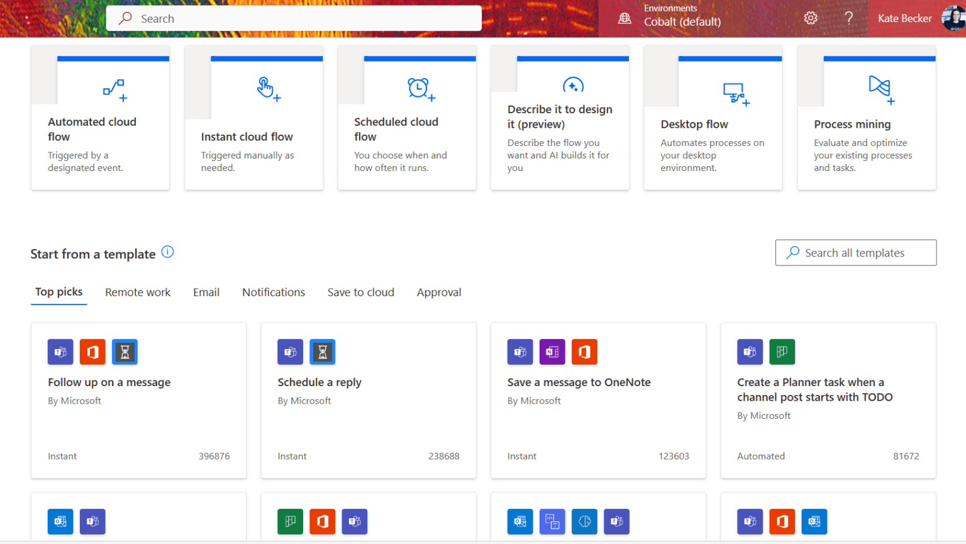Viewport: 966px width, 544px height.
Task: Click the AI Builder brain icon on bottom template
Action: [584, 521]
